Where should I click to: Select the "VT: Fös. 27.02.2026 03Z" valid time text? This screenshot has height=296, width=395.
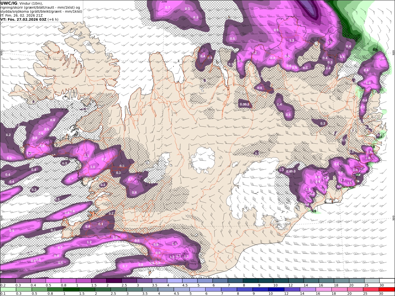click(x=23, y=19)
